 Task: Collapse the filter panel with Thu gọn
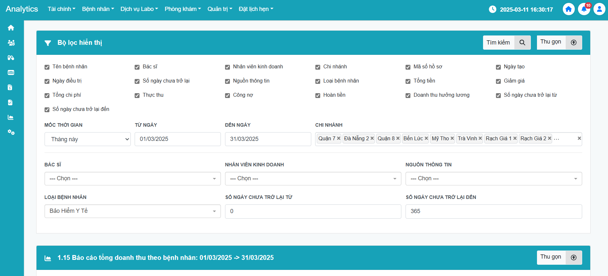(x=559, y=43)
